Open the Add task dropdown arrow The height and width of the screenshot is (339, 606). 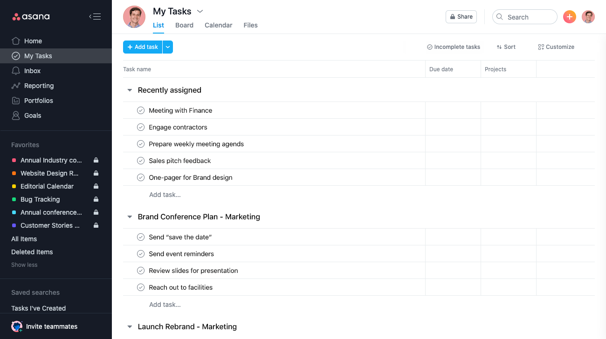pos(168,47)
